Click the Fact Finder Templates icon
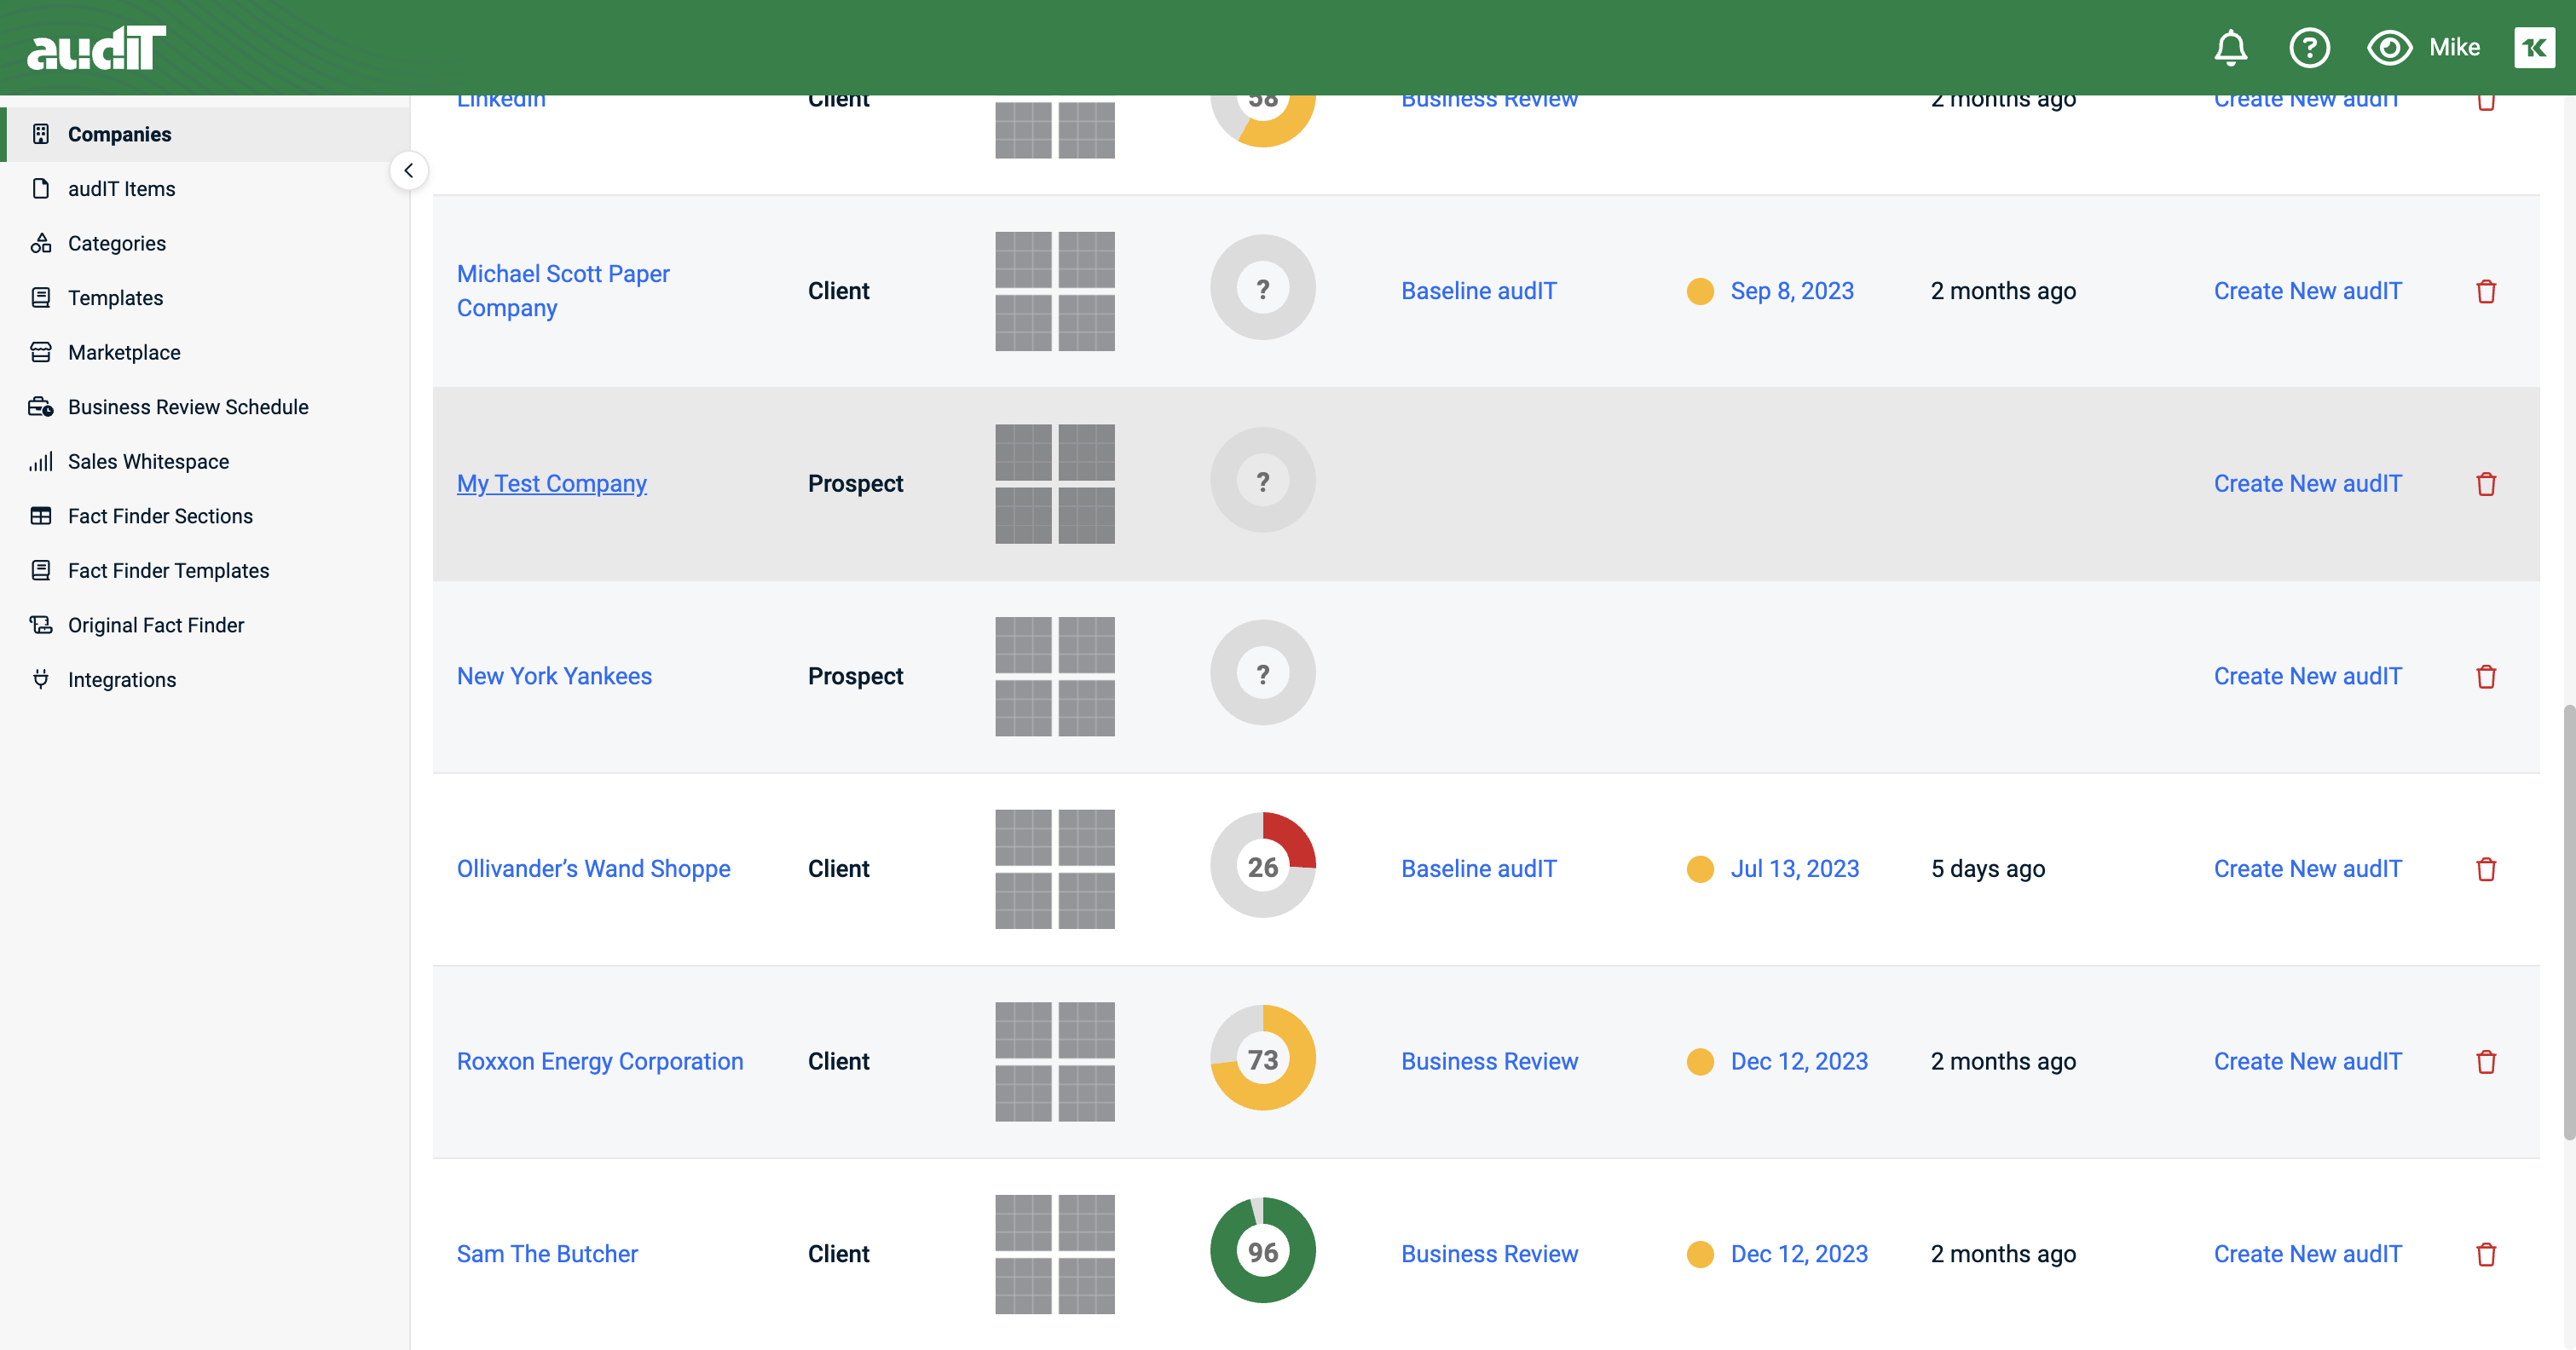The width and height of the screenshot is (2576, 1350). [x=41, y=570]
